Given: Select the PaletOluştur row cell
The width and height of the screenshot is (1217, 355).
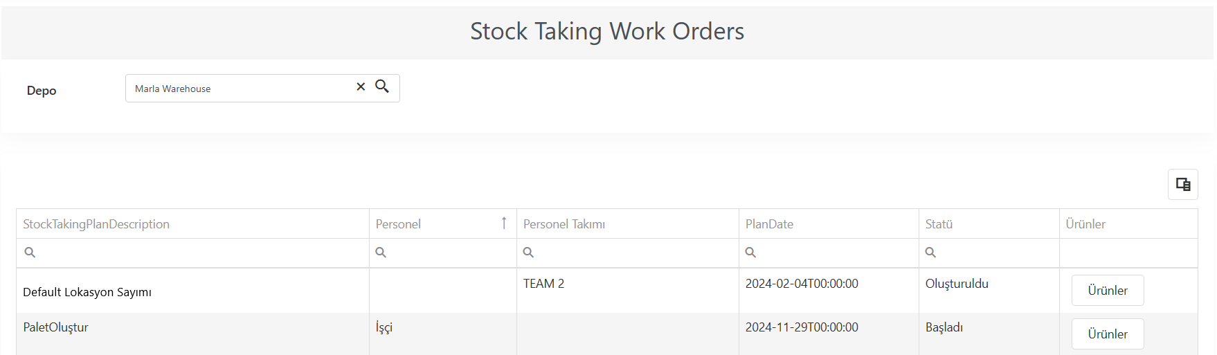Looking at the screenshot, I should click(x=55, y=327).
